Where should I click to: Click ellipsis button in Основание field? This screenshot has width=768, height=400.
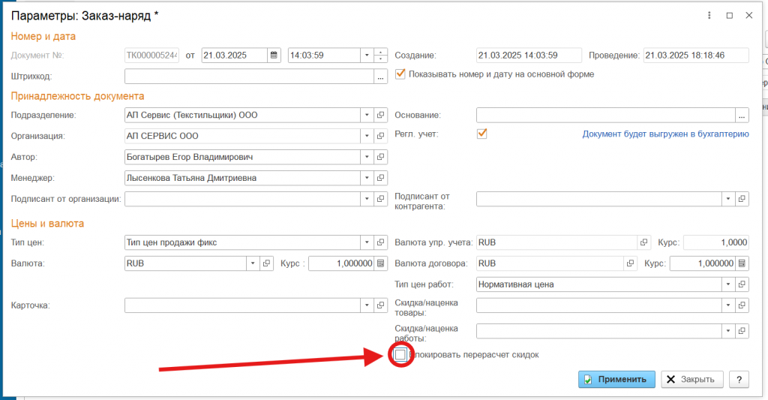tap(742, 115)
